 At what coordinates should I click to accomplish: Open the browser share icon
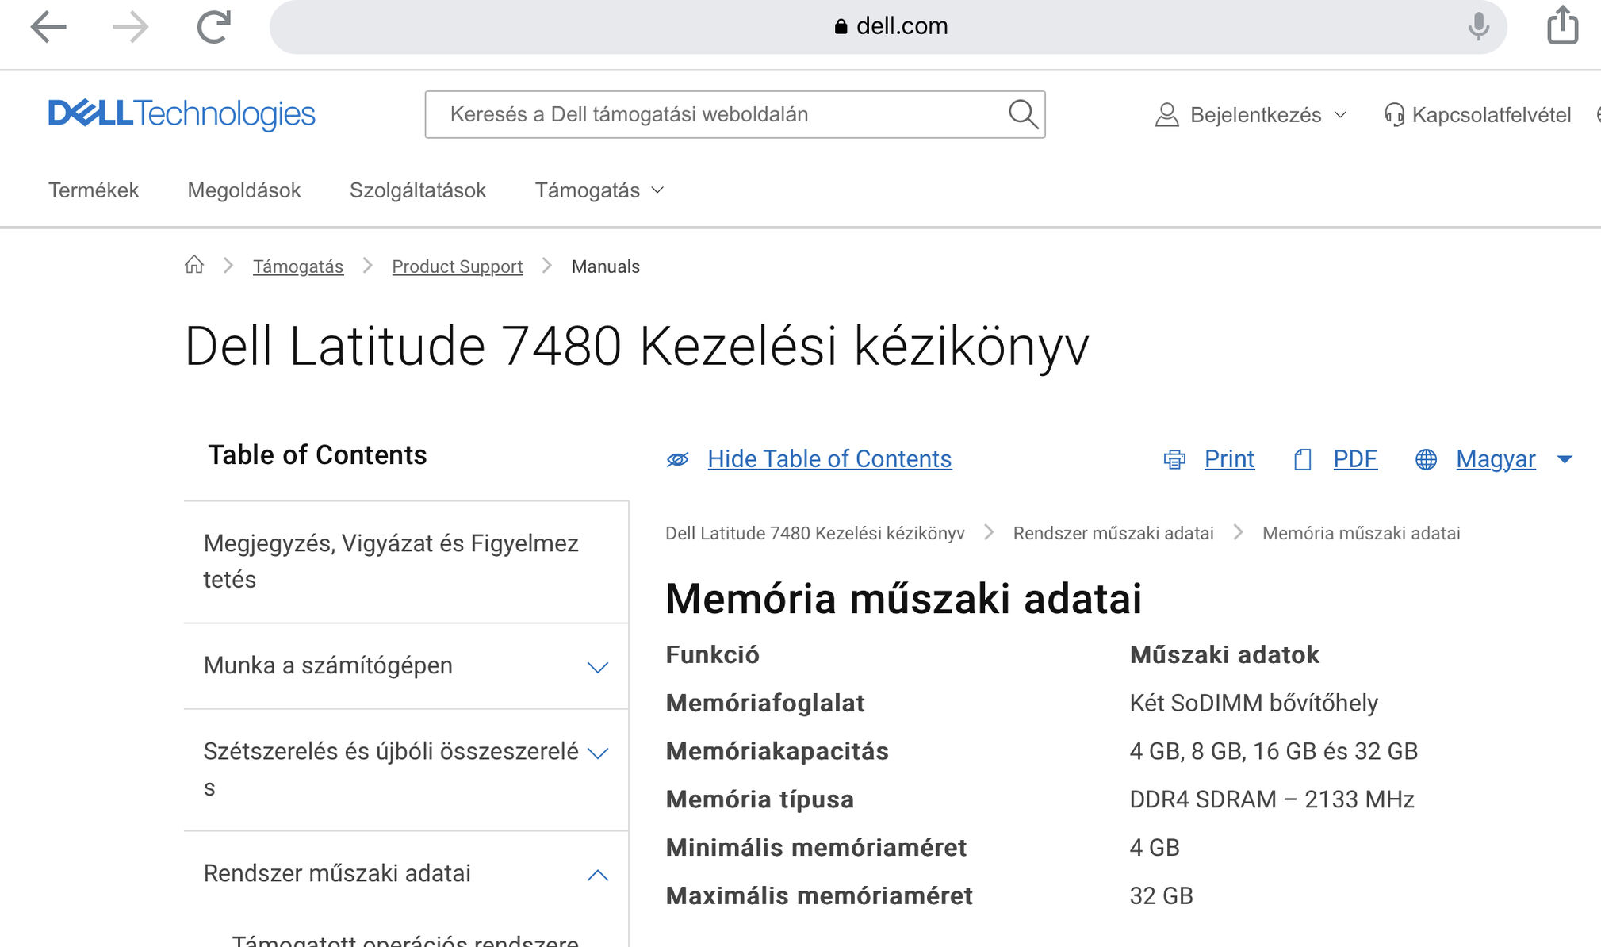[1562, 25]
